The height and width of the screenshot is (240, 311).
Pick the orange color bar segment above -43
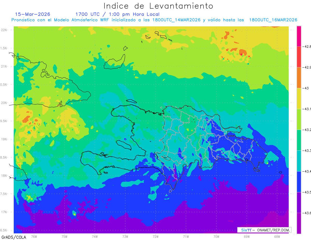[x=299, y=78]
